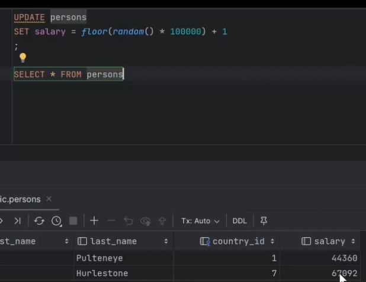
Task: Delete the row with the minus icon
Action: [x=111, y=221]
